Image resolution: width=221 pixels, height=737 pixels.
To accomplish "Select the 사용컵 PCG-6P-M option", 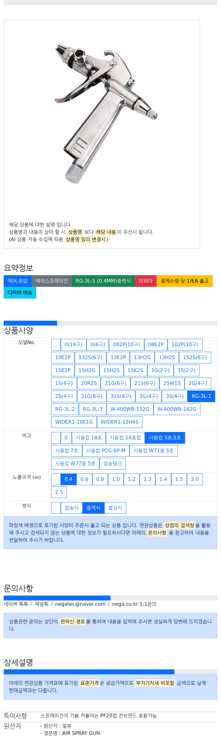I will (106, 451).
